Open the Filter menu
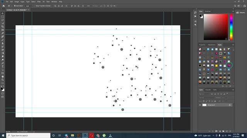This screenshot has height=138, width=247. pyautogui.click(x=39, y=2)
